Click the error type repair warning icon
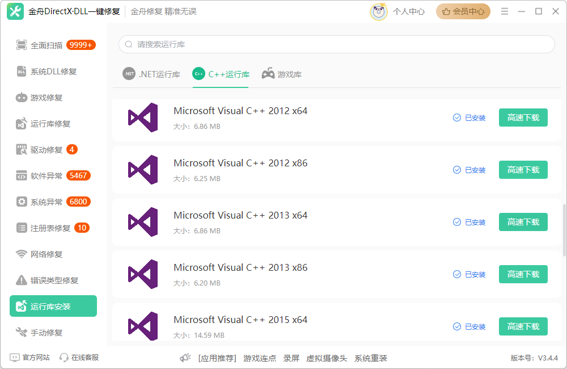The width and height of the screenshot is (567, 369). [x=22, y=280]
